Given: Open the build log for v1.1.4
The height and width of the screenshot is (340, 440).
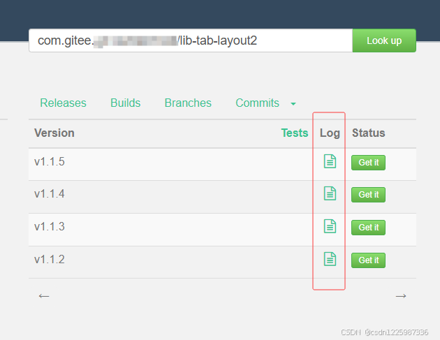Looking at the screenshot, I should point(330,193).
